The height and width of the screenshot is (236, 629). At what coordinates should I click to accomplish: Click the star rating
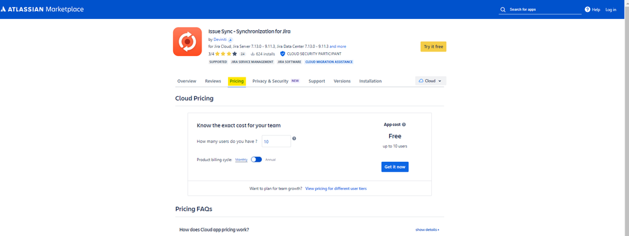226,53
